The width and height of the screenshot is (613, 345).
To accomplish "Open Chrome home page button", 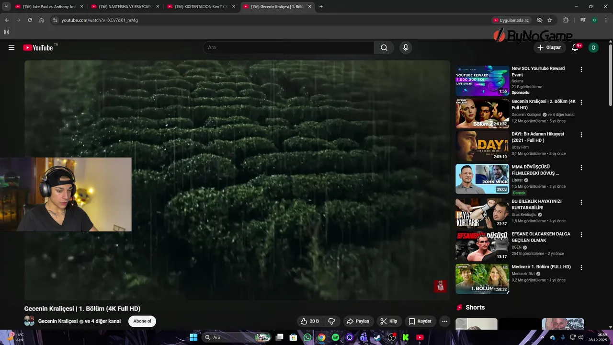I will pyautogui.click(x=42, y=20).
